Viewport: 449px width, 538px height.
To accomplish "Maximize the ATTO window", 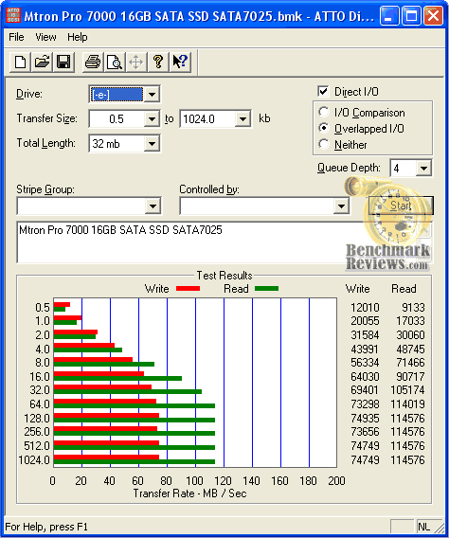I will pos(411,16).
